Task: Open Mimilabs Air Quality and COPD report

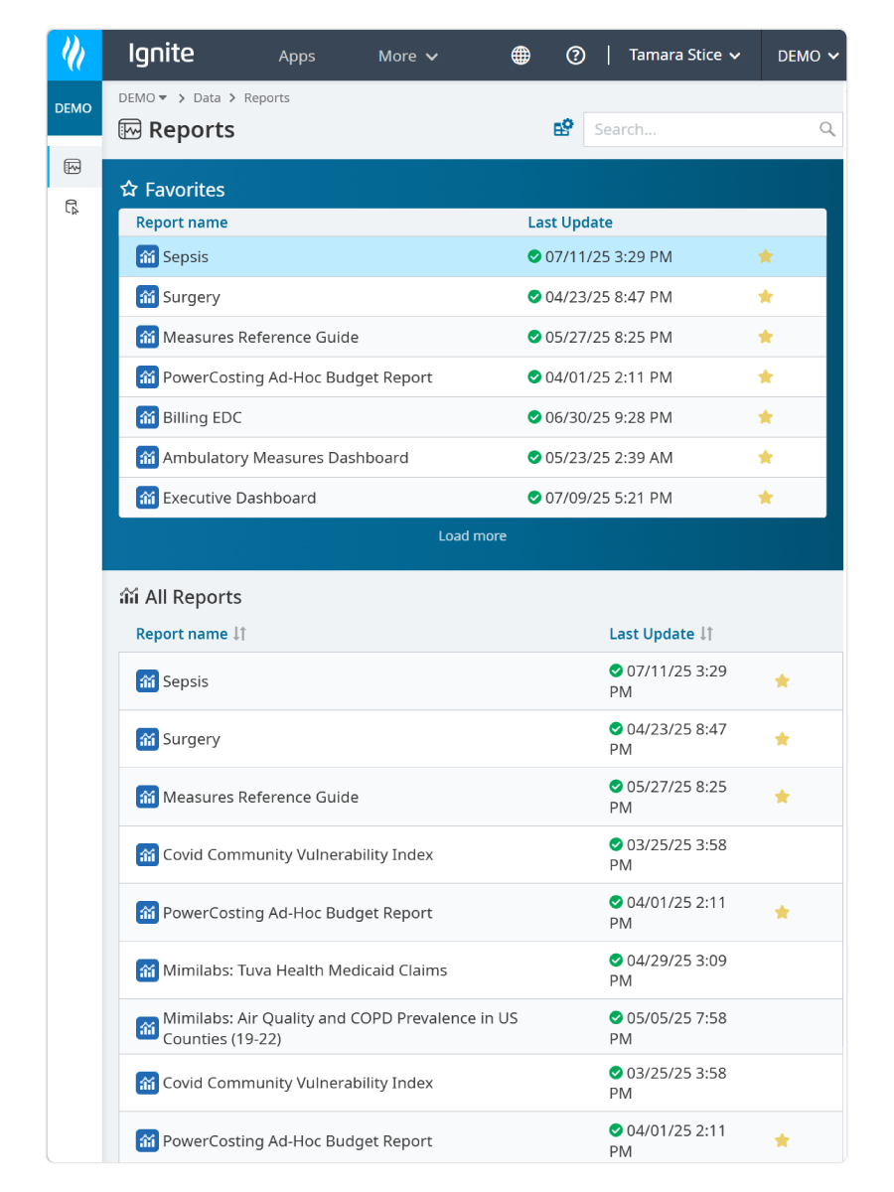Action: (x=340, y=1028)
